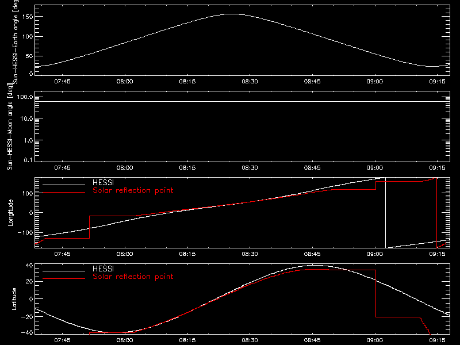Viewport: 460px width, 345px height.
Task: Click the flat Sun-HESSI-Moon angle line
Action: [x=242, y=102]
